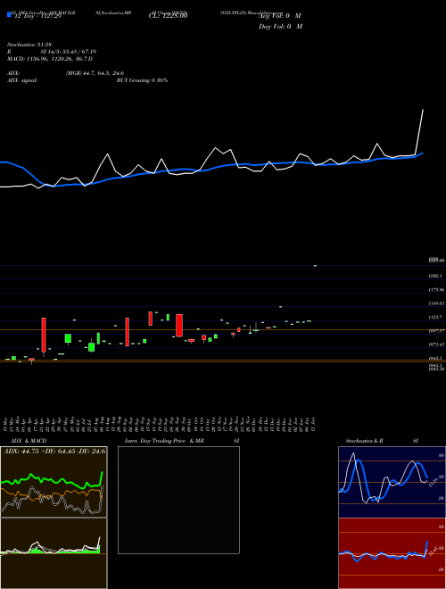Click the MACD histogram chart panel
The height and width of the screenshot is (589, 446).
point(54,553)
